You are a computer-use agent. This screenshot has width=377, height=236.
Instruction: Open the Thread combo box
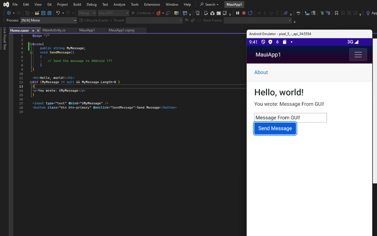click(154, 20)
